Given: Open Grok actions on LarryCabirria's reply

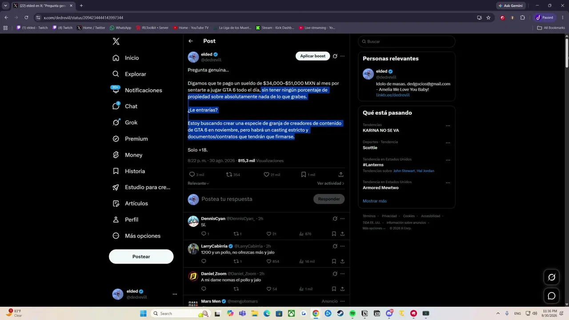Looking at the screenshot, I should pyautogui.click(x=335, y=246).
